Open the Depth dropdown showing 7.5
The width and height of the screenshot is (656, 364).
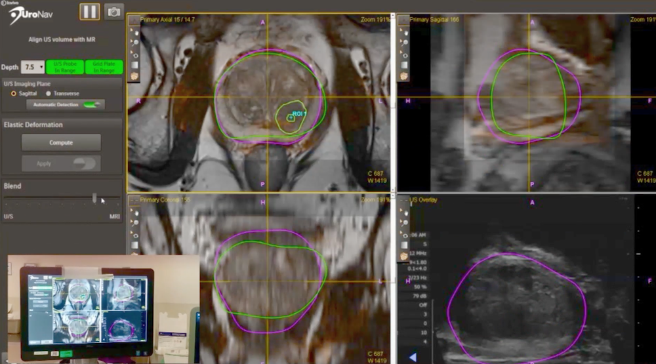click(x=33, y=67)
